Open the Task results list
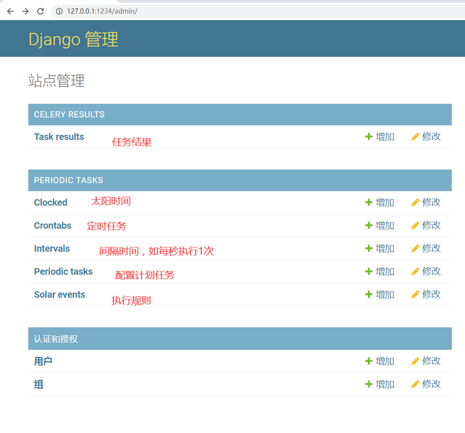This screenshot has width=465, height=433. click(x=59, y=136)
